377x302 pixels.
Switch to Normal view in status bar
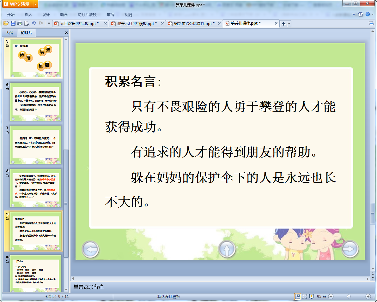click(x=297, y=297)
